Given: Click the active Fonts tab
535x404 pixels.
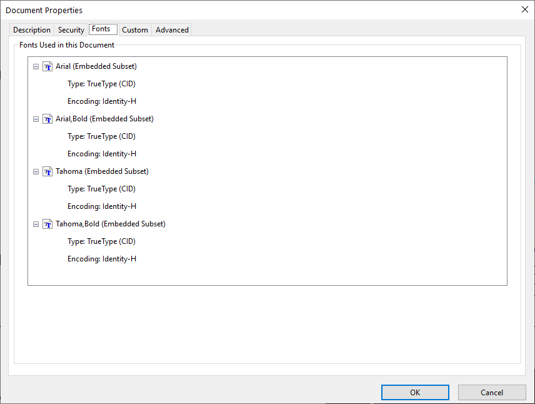Looking at the screenshot, I should (x=102, y=29).
